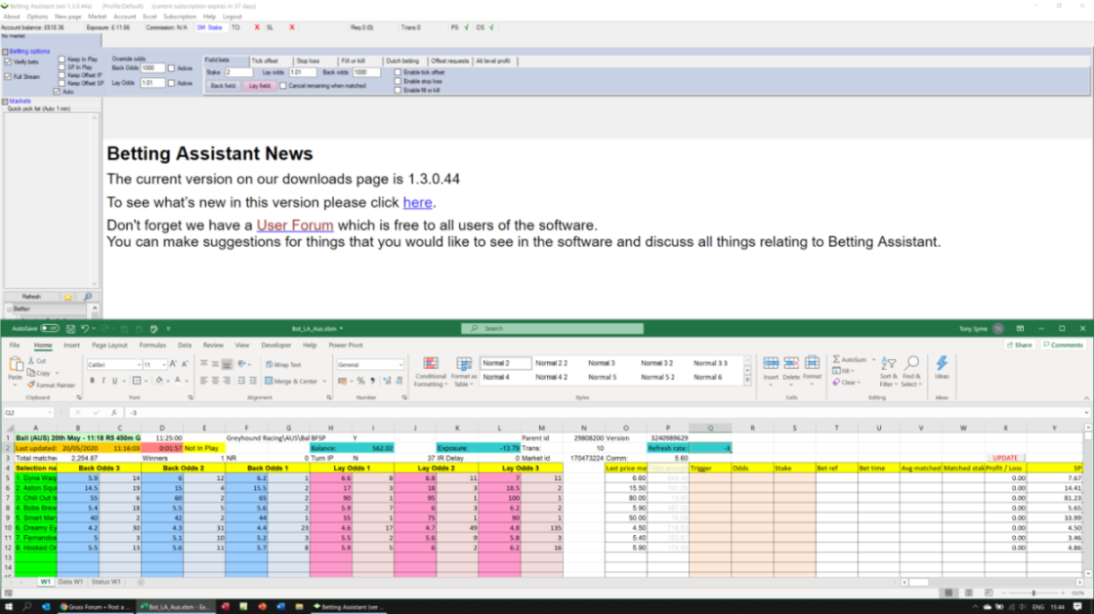
Task: Save the Excel workbook with the disk icon
Action: (70, 328)
